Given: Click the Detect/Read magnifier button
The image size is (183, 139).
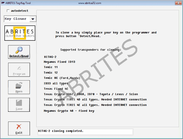Looking at the screenshot, I should pos(19,52).
